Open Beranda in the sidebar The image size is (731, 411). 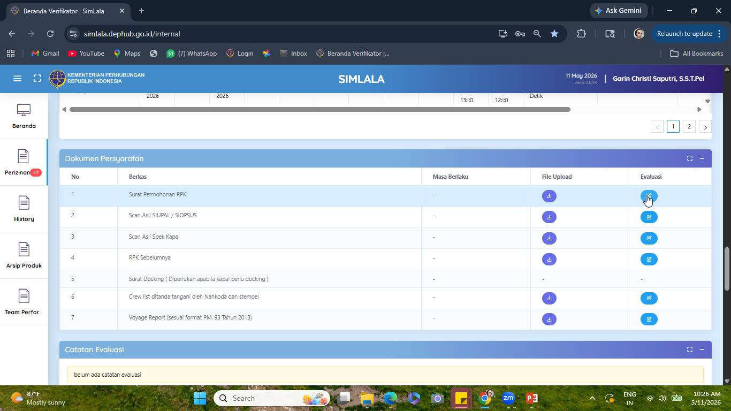(x=24, y=116)
